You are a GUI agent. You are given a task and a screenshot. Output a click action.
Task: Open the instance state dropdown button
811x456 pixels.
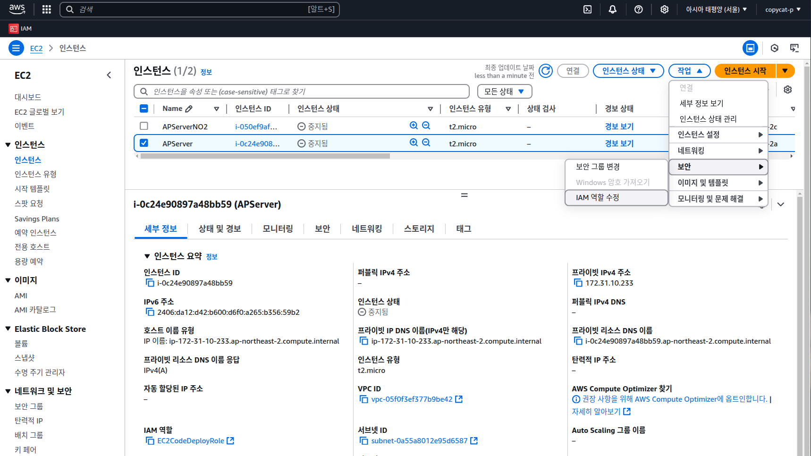coord(628,71)
